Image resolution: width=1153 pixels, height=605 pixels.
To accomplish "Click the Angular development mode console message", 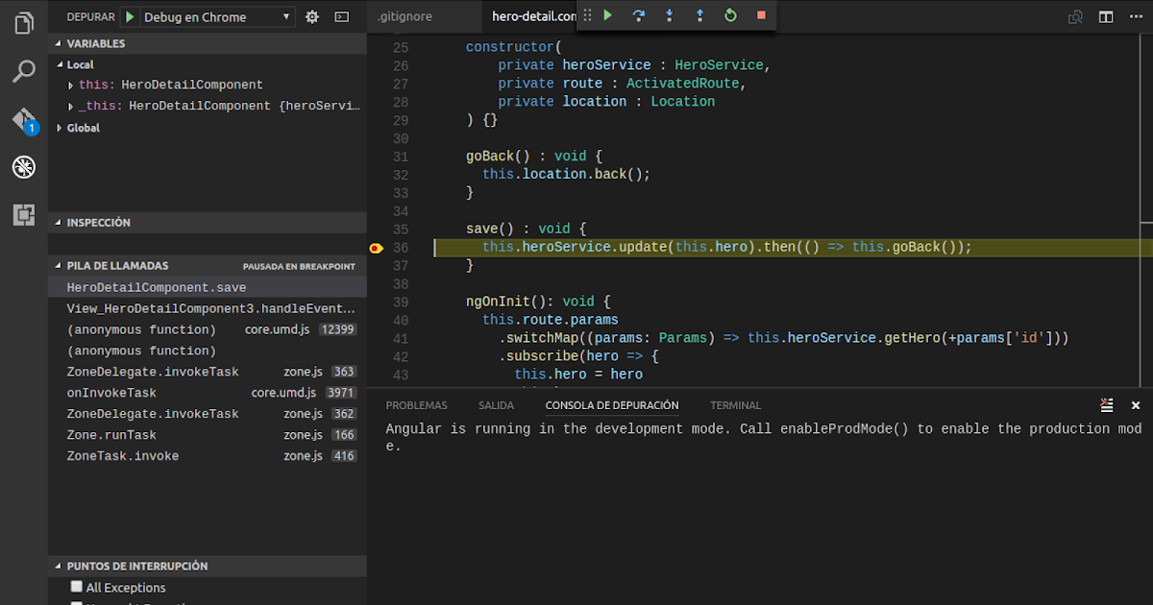I will [x=764, y=438].
